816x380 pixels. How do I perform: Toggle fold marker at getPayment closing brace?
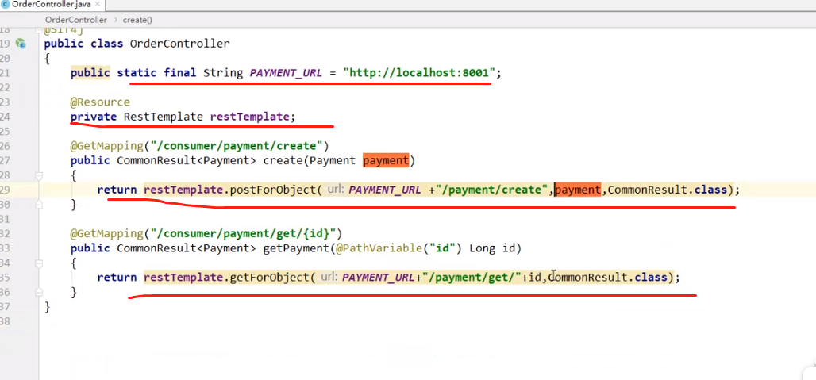pyautogui.click(x=39, y=293)
